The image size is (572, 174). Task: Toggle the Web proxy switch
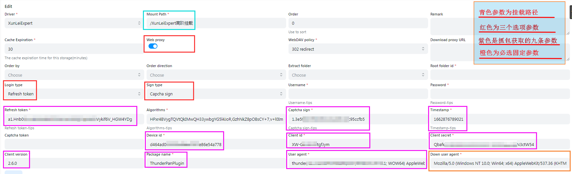pos(153,46)
